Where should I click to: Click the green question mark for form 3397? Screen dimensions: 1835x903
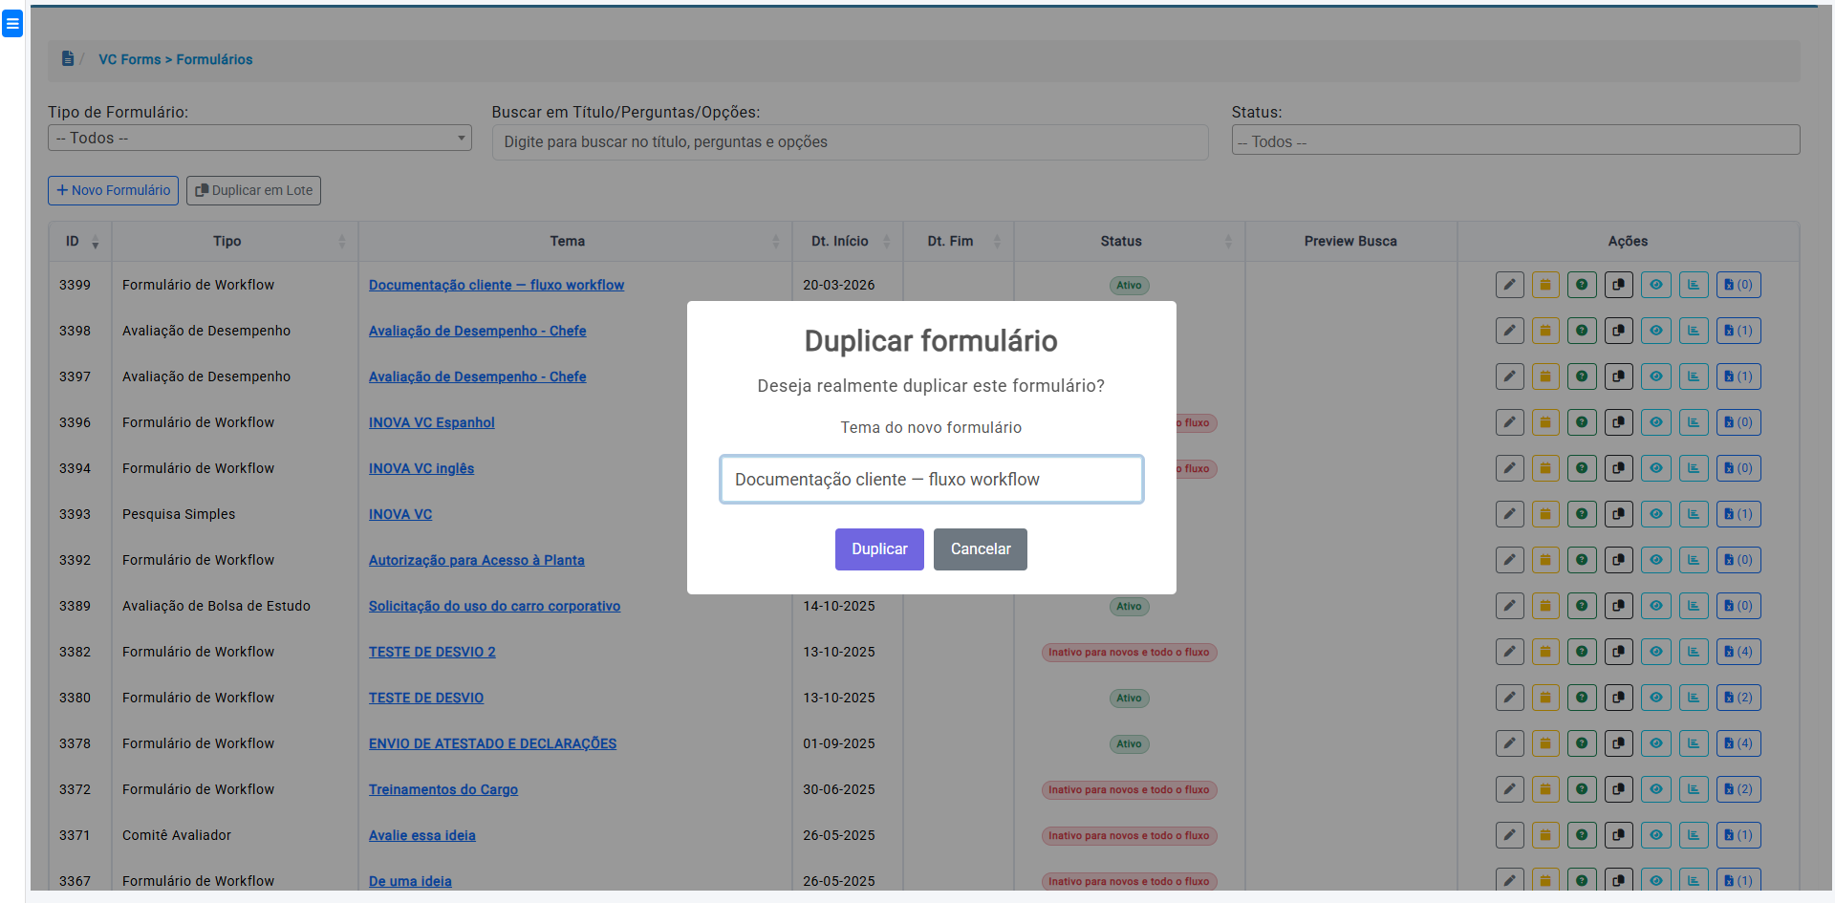click(x=1582, y=376)
